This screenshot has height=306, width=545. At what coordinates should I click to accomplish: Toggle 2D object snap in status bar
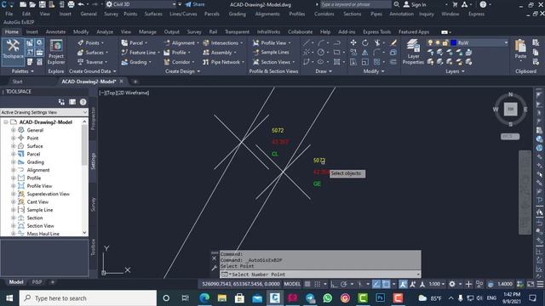[386, 284]
